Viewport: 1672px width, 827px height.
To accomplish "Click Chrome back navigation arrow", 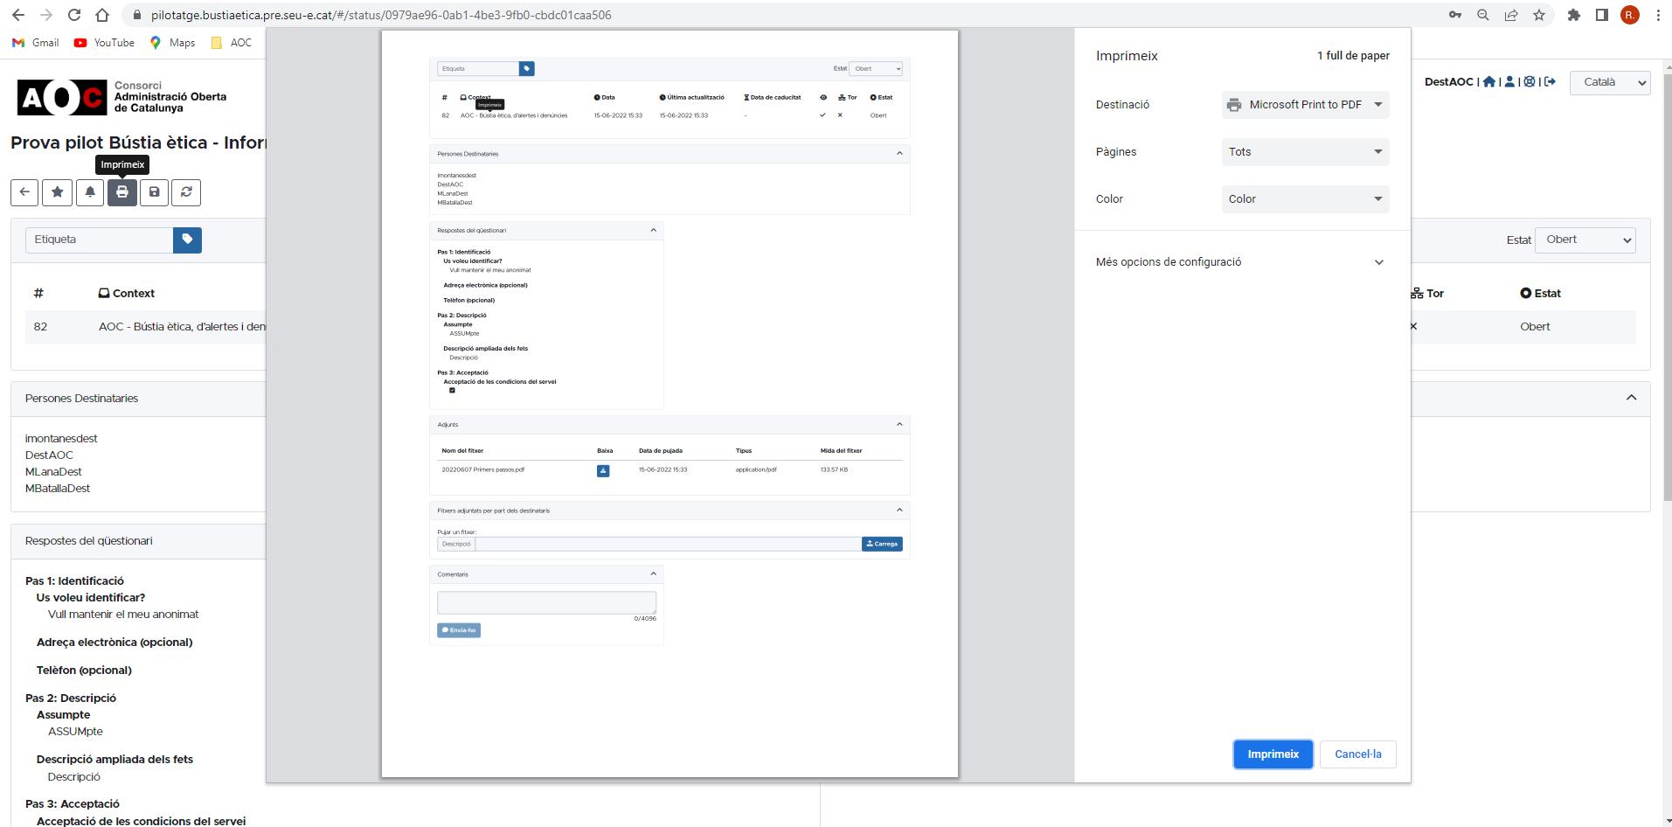I will coord(18,15).
